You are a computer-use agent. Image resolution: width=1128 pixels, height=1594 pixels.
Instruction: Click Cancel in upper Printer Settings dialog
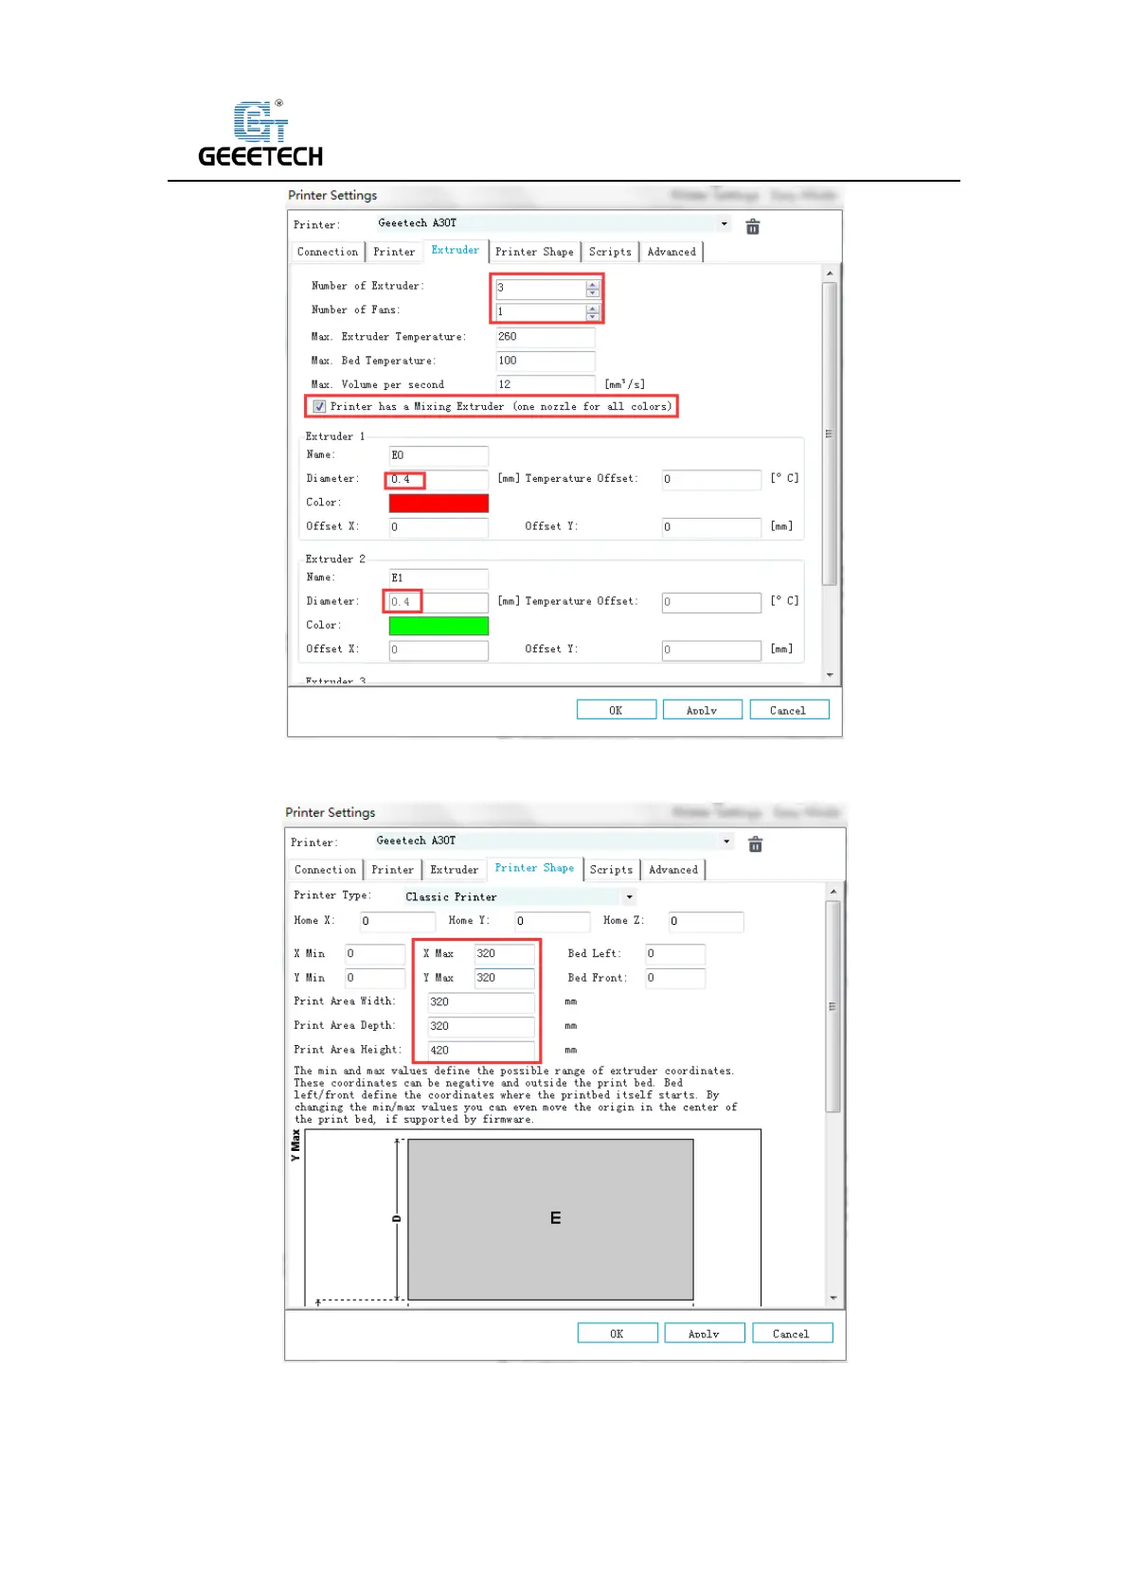click(788, 710)
